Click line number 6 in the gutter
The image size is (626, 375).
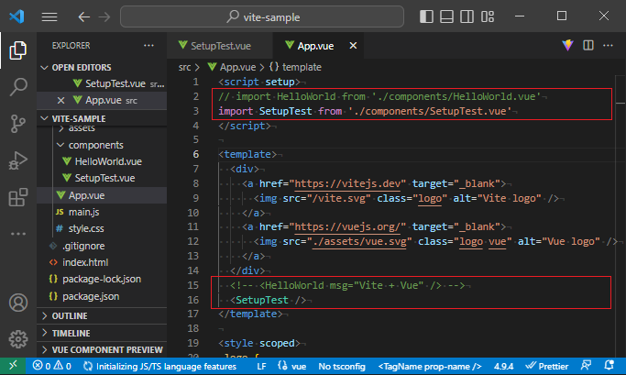click(195, 154)
